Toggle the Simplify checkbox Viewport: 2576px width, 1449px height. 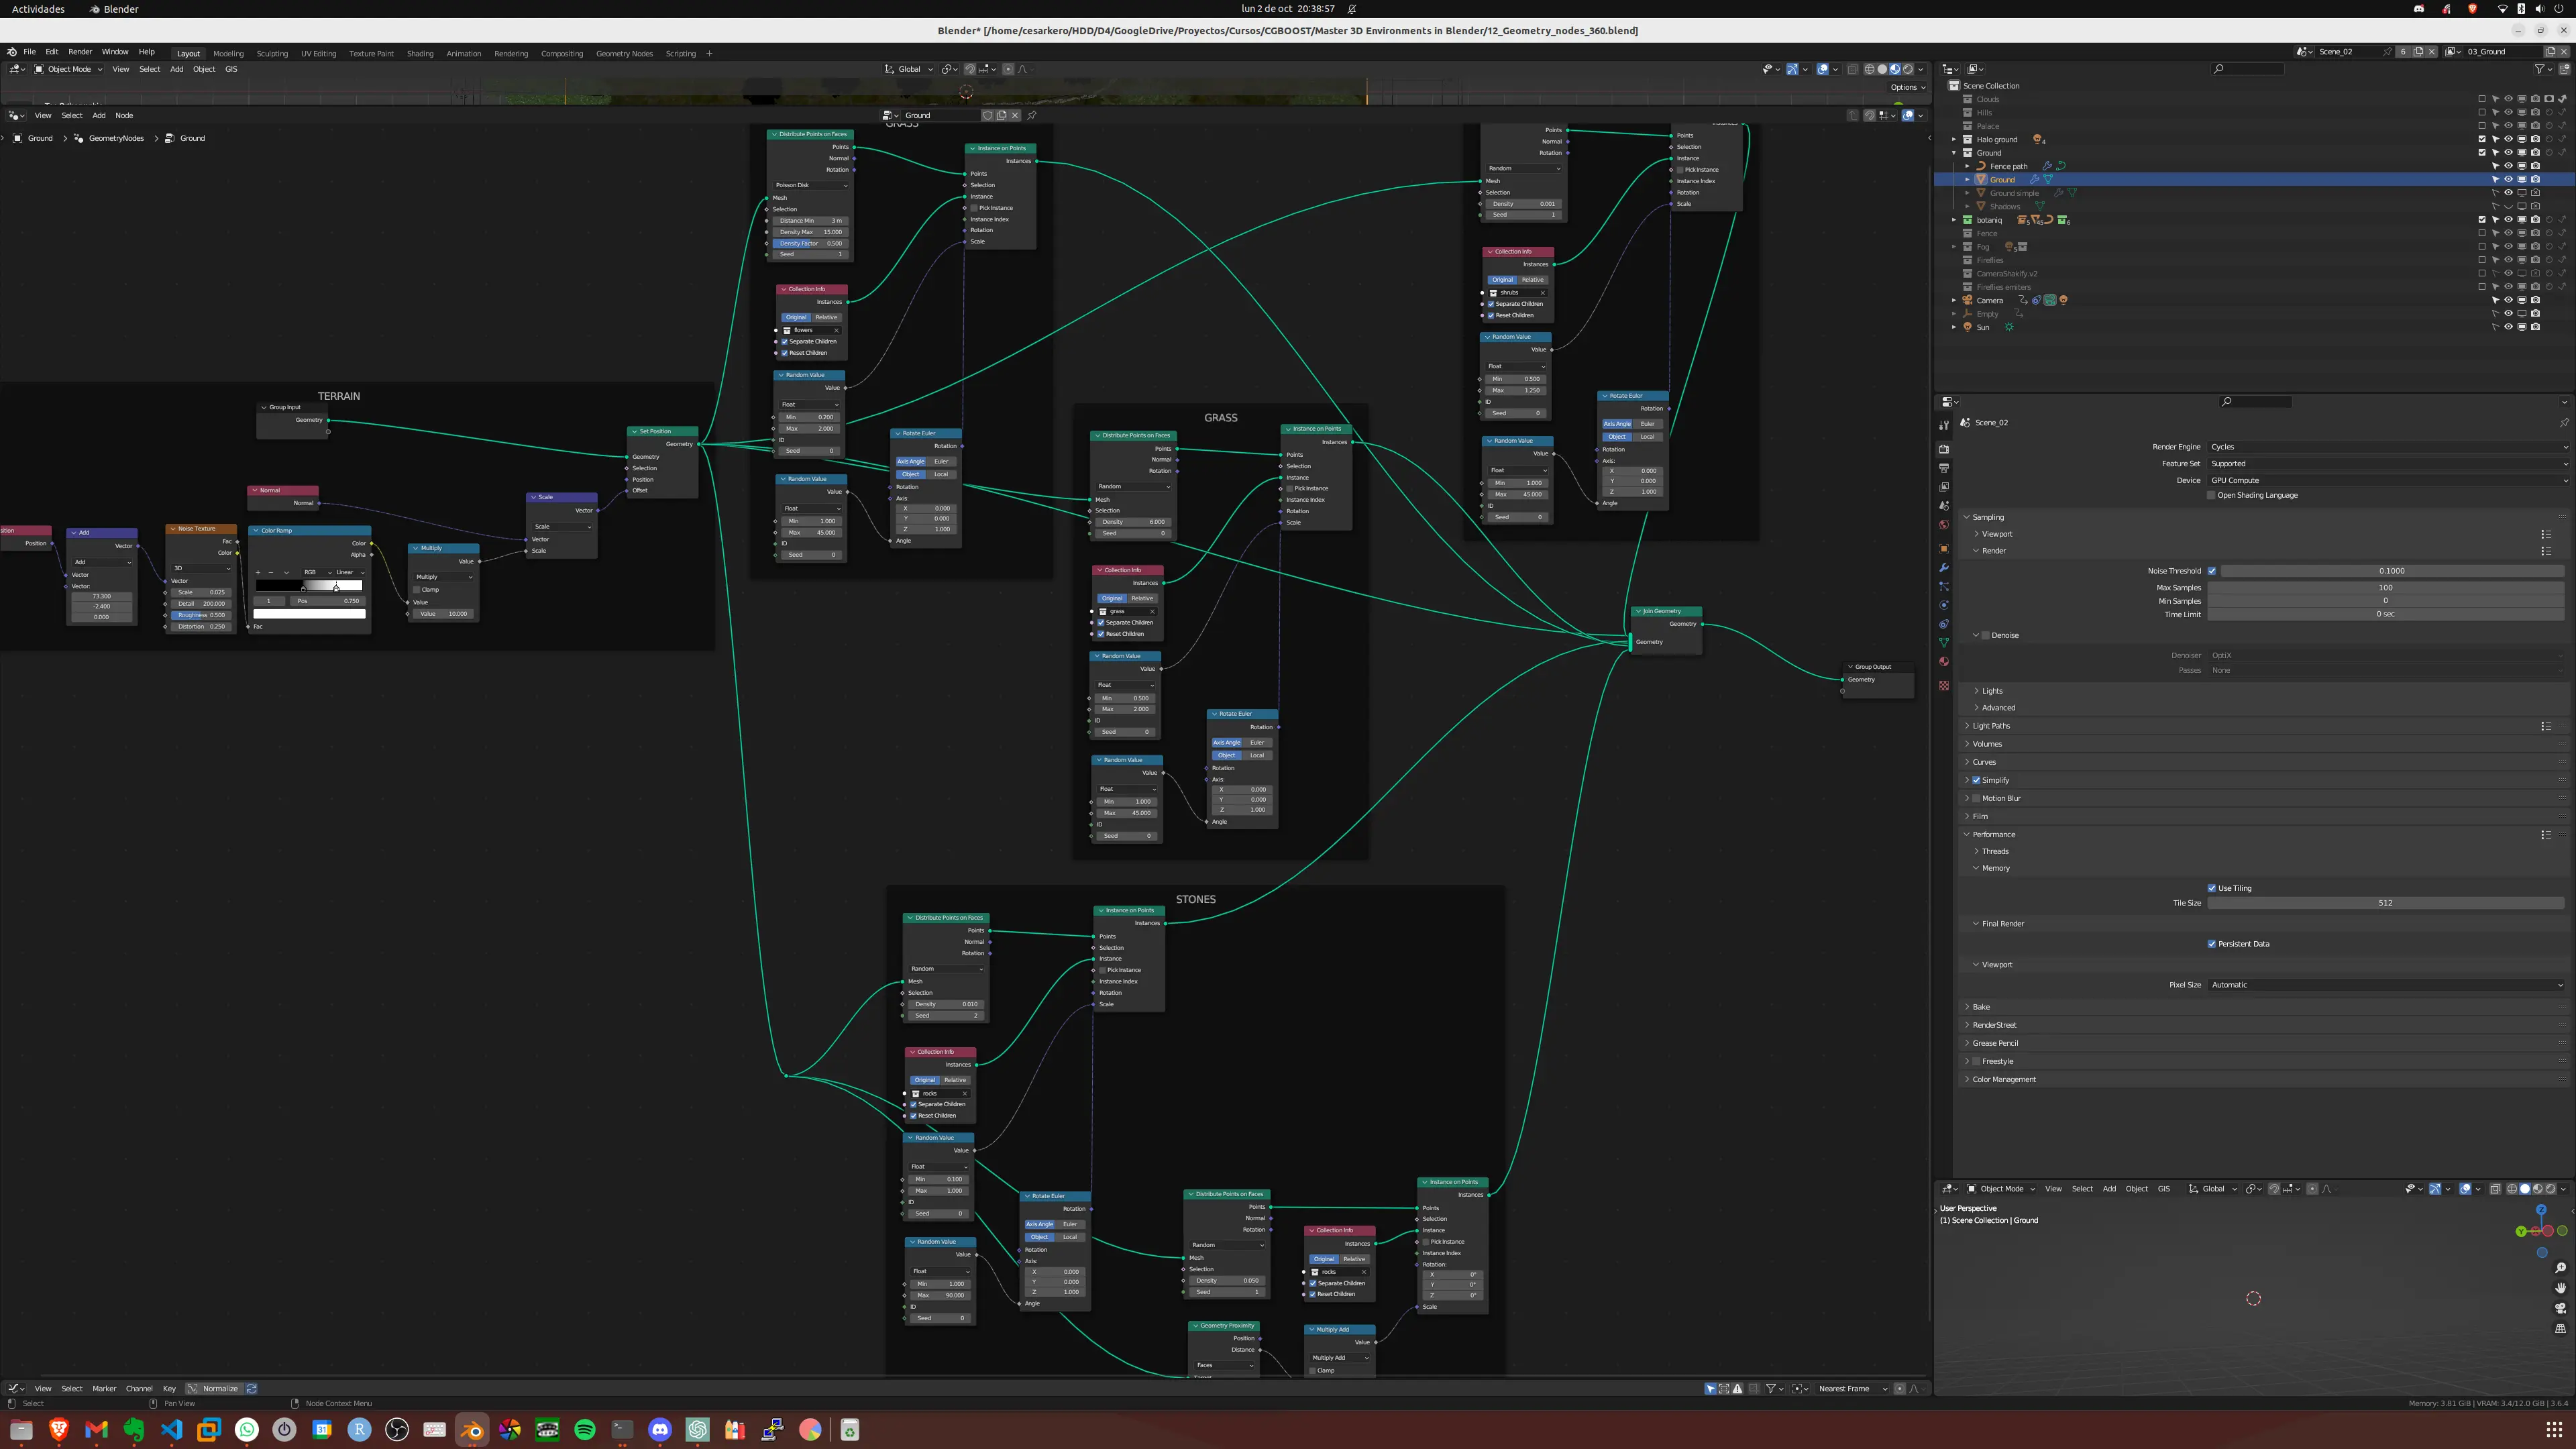coord(1977,780)
